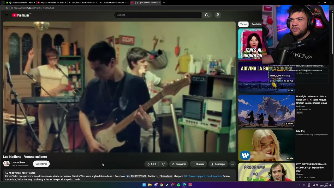Open Microsoft Edge from the taskbar
This screenshot has width=334, height=188.
(x=184, y=185)
